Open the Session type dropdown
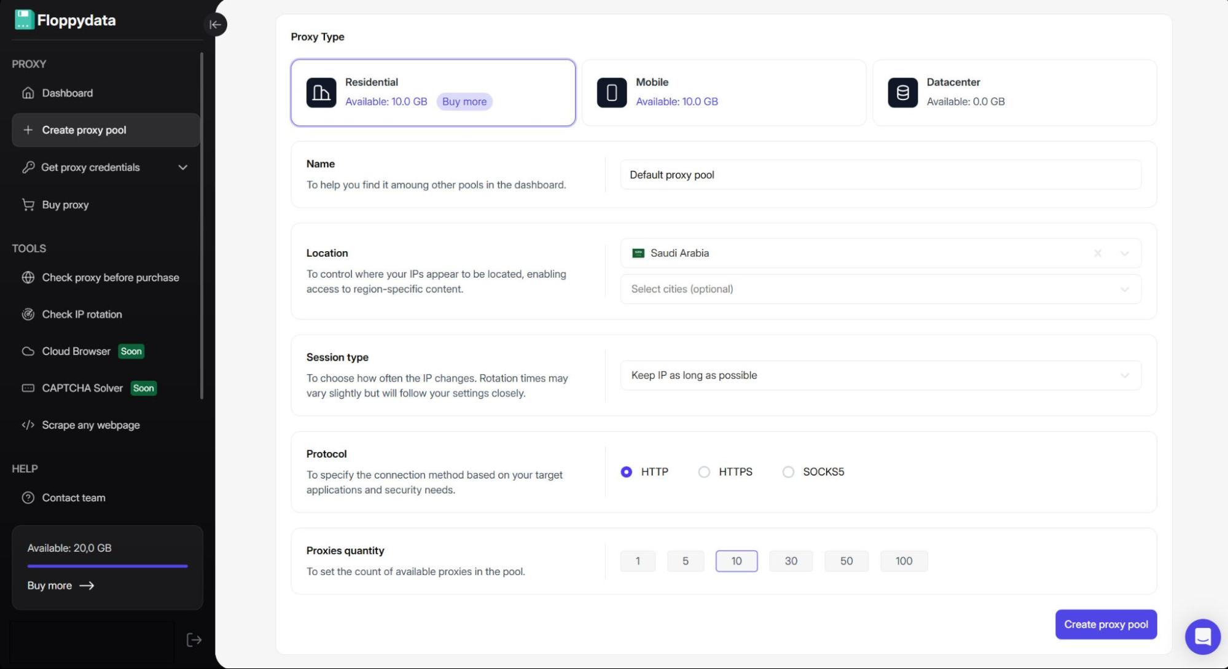The width and height of the screenshot is (1228, 669). [x=880, y=375]
